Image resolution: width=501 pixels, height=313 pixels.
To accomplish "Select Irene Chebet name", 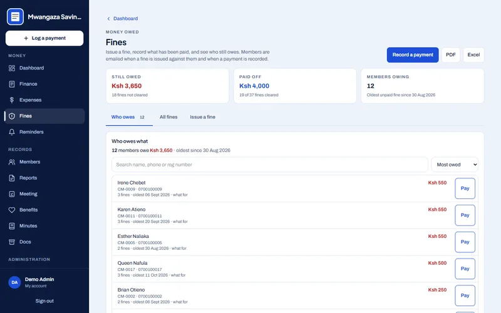I will (x=132, y=183).
